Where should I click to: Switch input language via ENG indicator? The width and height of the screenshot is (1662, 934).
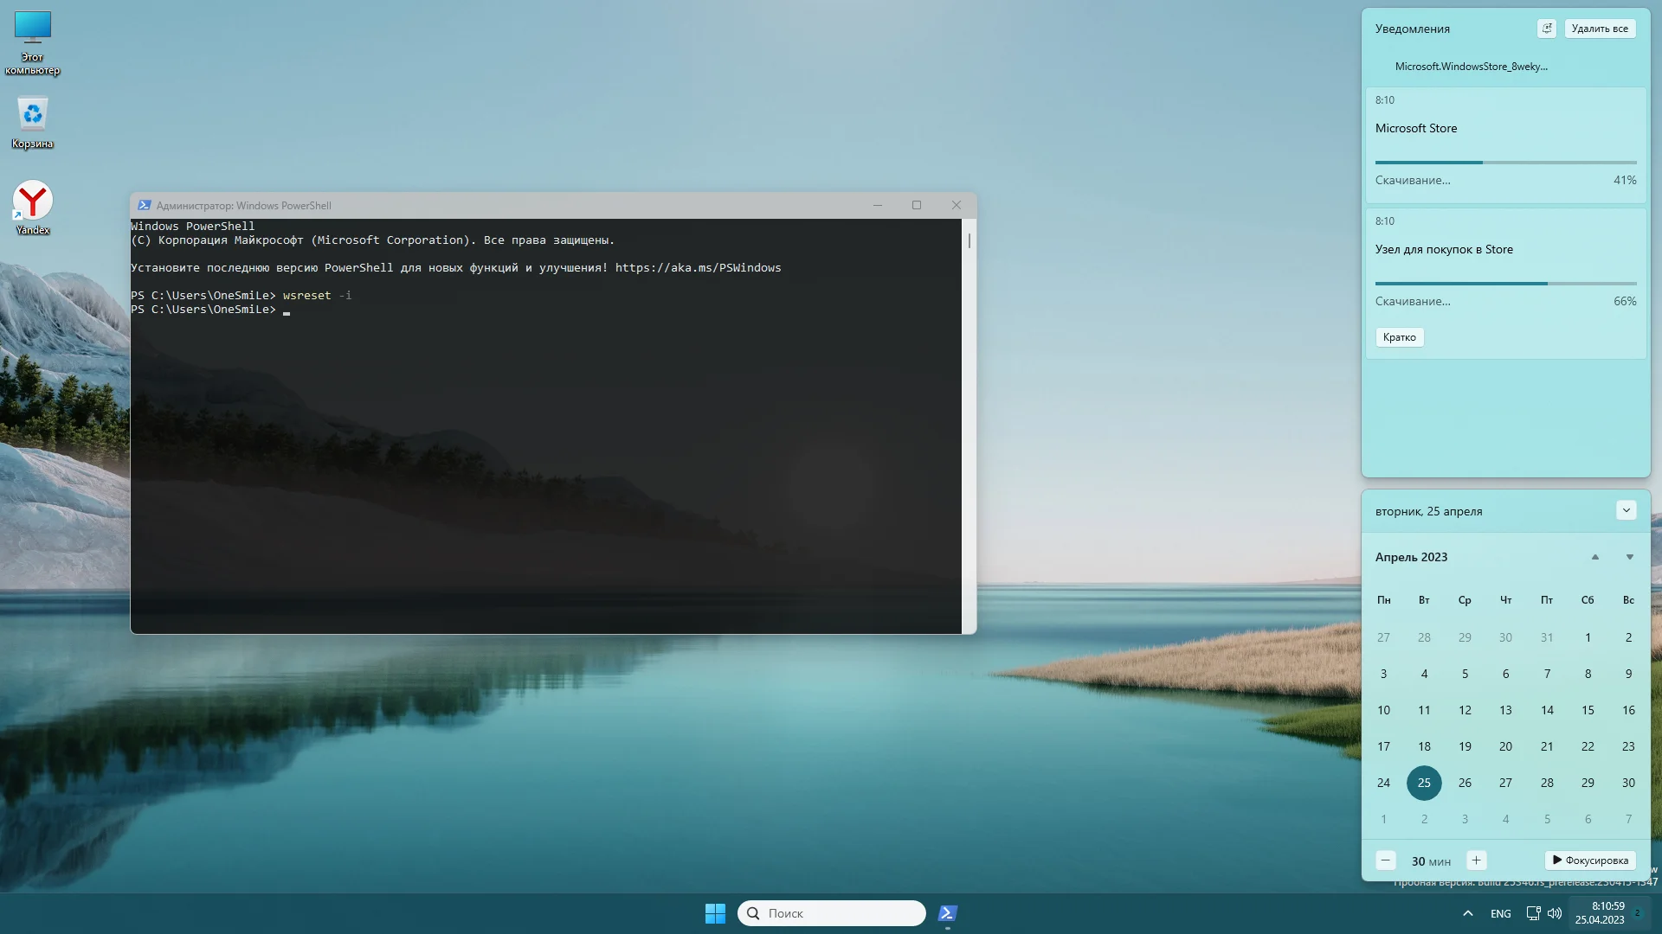click(x=1501, y=913)
